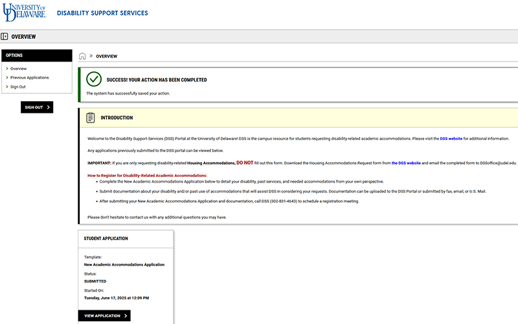Click red 'How to Register' heading text
This screenshot has width=518, height=324.
(x=147, y=176)
